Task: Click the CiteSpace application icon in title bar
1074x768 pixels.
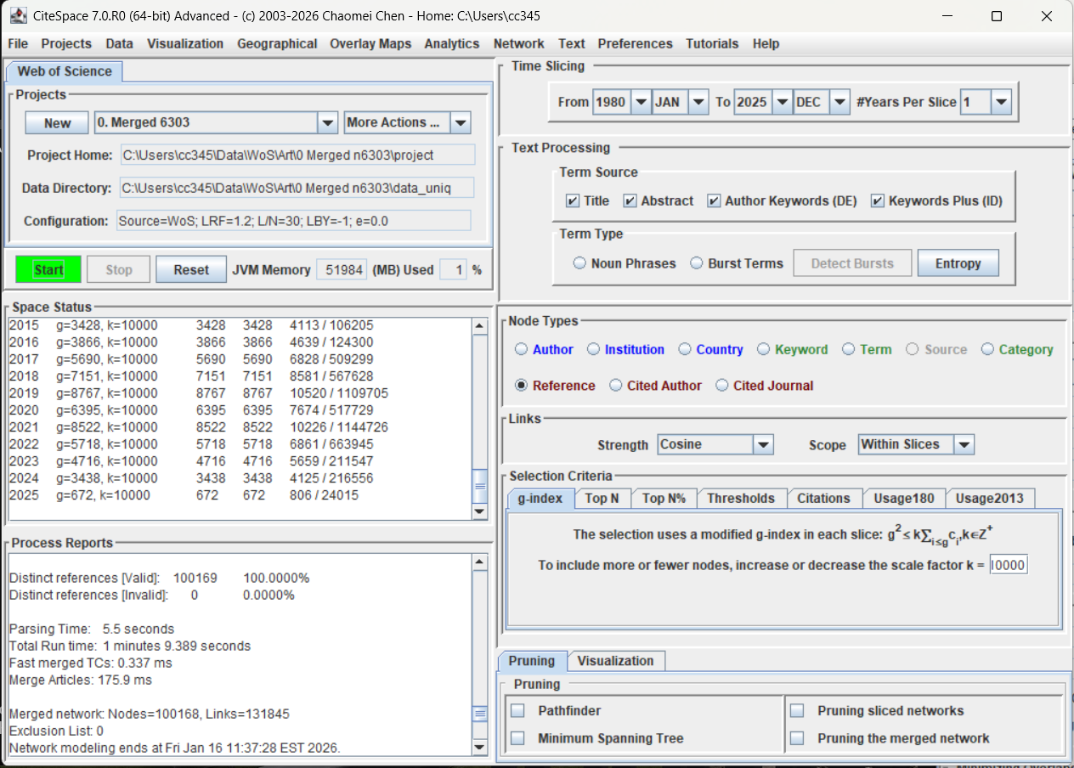Action: (18, 16)
